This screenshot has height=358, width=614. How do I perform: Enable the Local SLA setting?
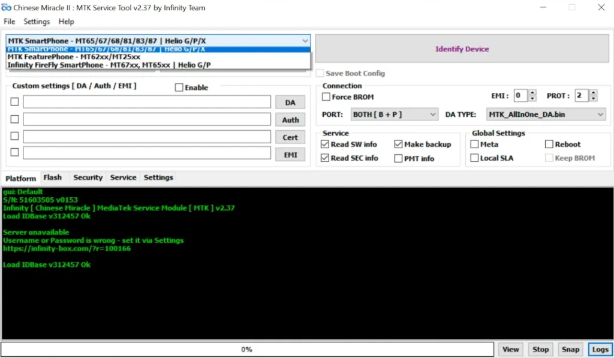click(475, 158)
